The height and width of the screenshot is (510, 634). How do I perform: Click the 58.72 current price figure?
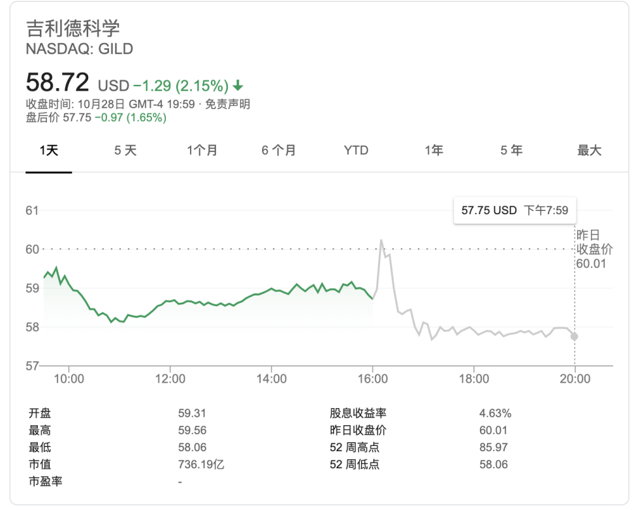click(x=57, y=82)
